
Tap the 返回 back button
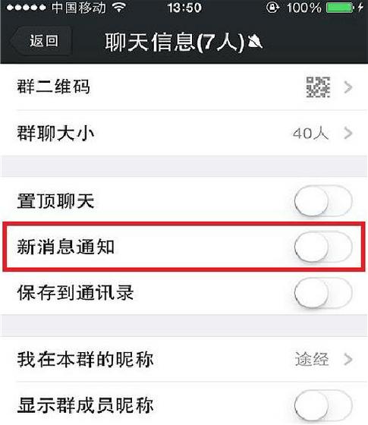point(41,41)
